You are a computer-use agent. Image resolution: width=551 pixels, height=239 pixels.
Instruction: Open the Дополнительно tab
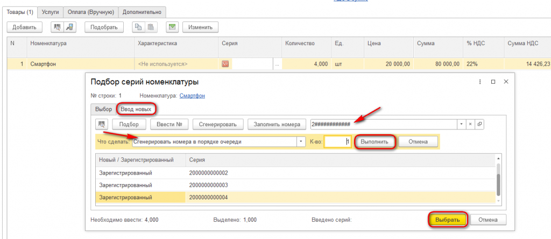pyautogui.click(x=142, y=12)
